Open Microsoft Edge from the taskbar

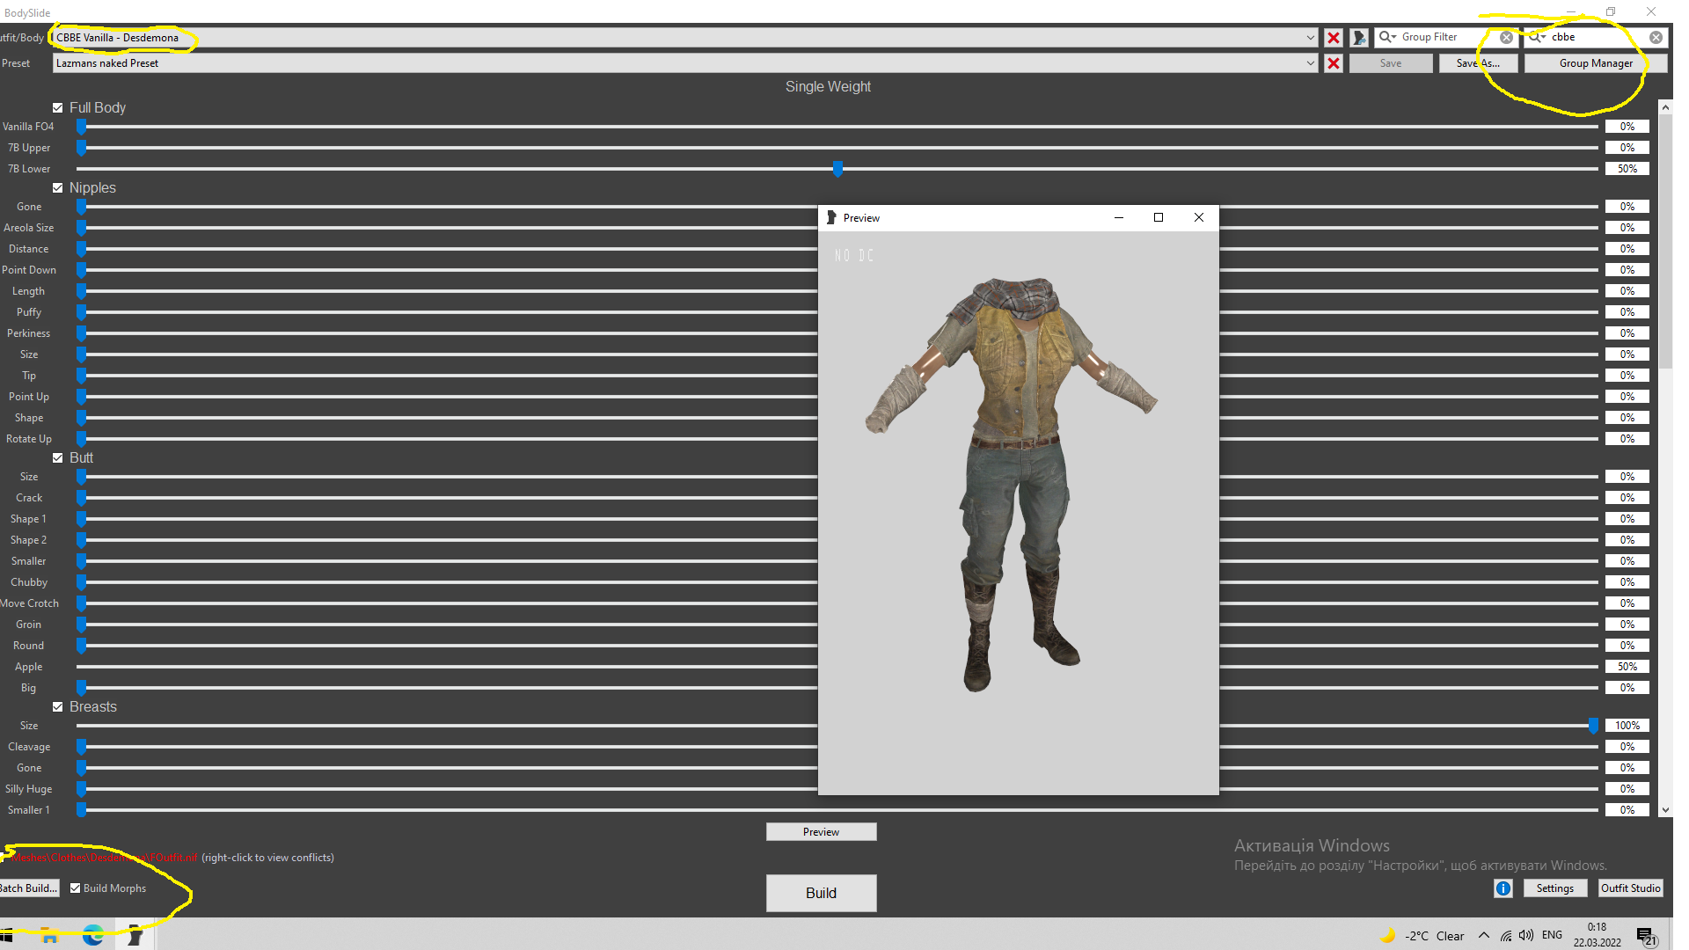pyautogui.click(x=92, y=935)
